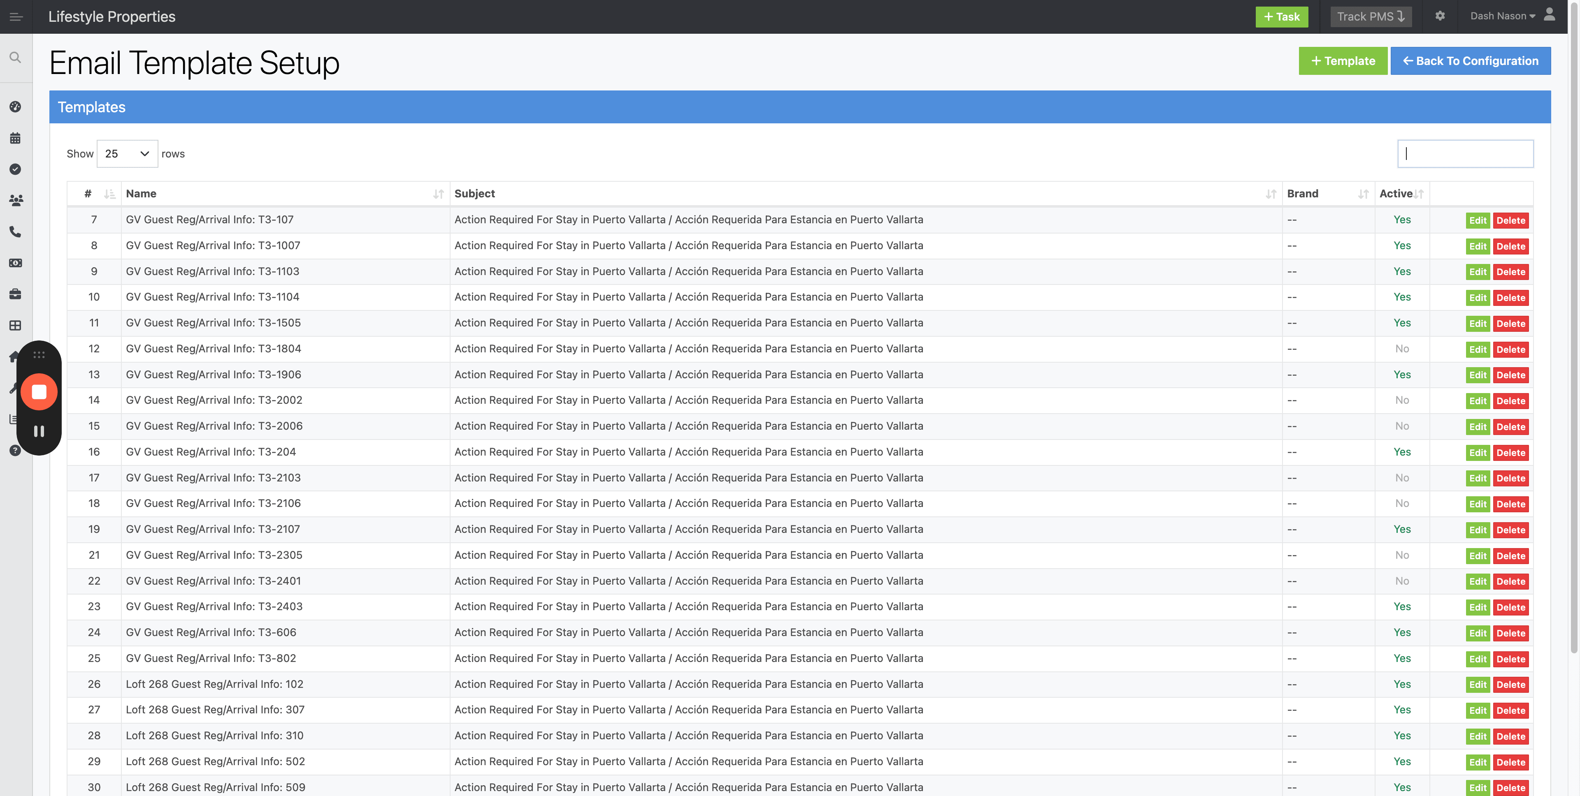This screenshot has width=1580, height=796.
Task: Delete the T3-606 template
Action: 1510,634
